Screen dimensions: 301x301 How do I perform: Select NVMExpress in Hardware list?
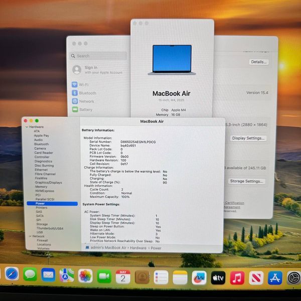(x=45, y=191)
